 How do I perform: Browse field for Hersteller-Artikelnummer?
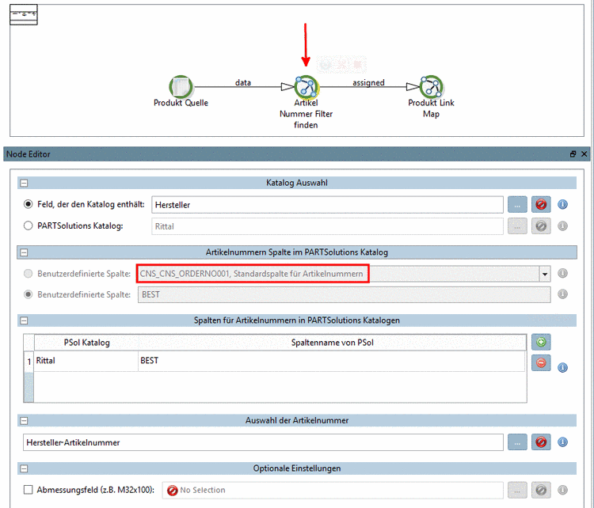pyautogui.click(x=517, y=442)
